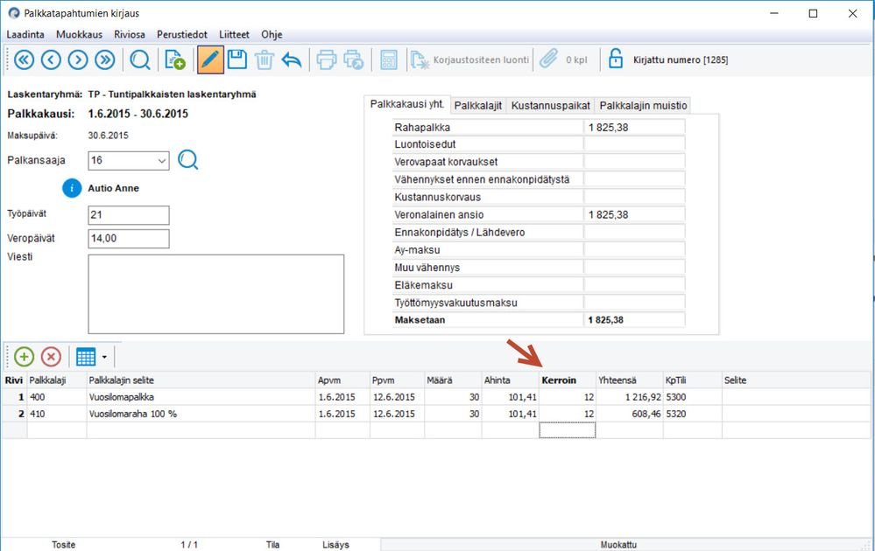
Task: Open the Liitteet menu
Action: [234, 34]
